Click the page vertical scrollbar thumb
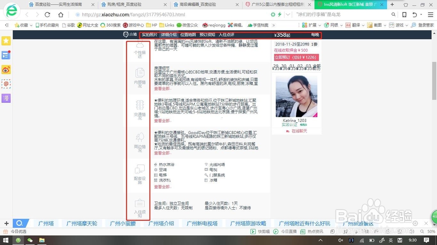The height and width of the screenshot is (245, 437). pyautogui.click(x=434, y=81)
